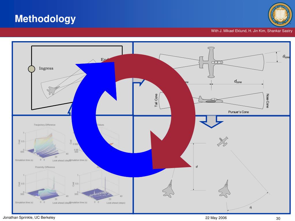Click the round ingress node circle
Screen dimensions: 295x221
pyautogui.click(x=31, y=69)
